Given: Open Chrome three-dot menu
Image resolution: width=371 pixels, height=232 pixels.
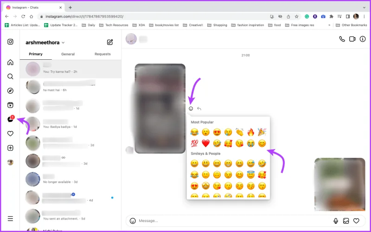Looking at the screenshot, I should pos(364,16).
